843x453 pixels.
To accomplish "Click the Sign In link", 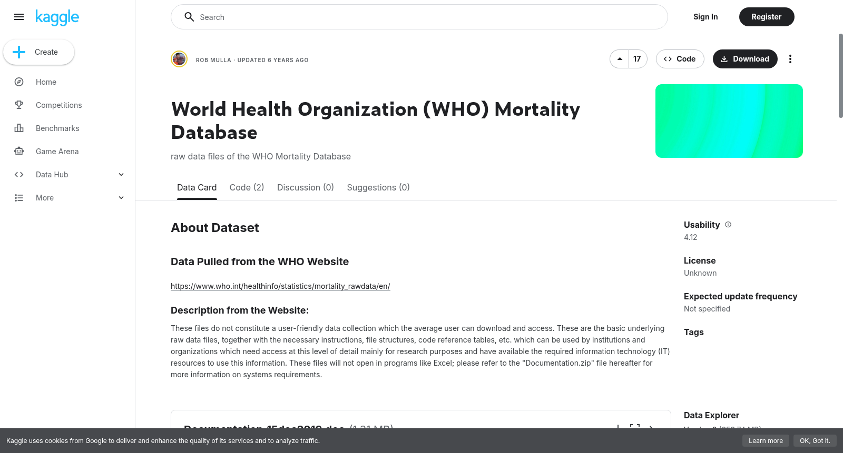I will tap(705, 17).
